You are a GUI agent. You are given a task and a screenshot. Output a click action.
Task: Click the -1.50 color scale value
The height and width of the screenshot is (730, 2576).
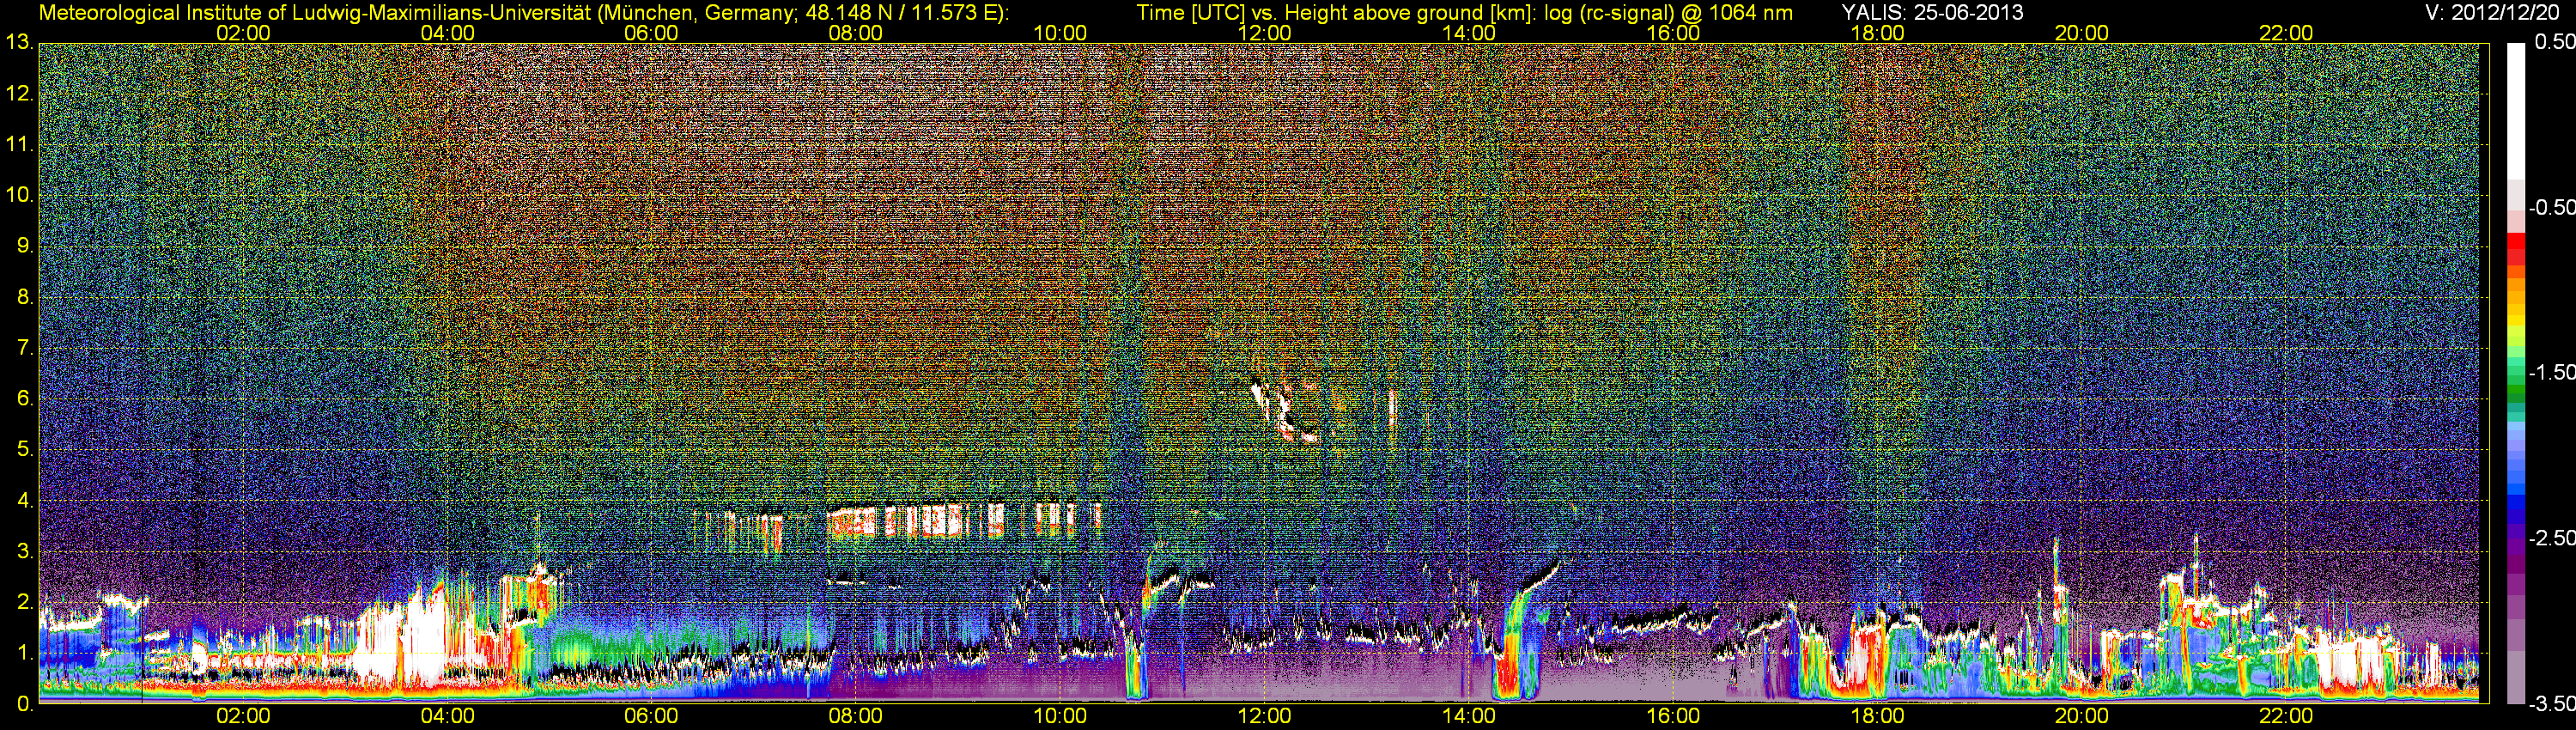click(x=2551, y=373)
